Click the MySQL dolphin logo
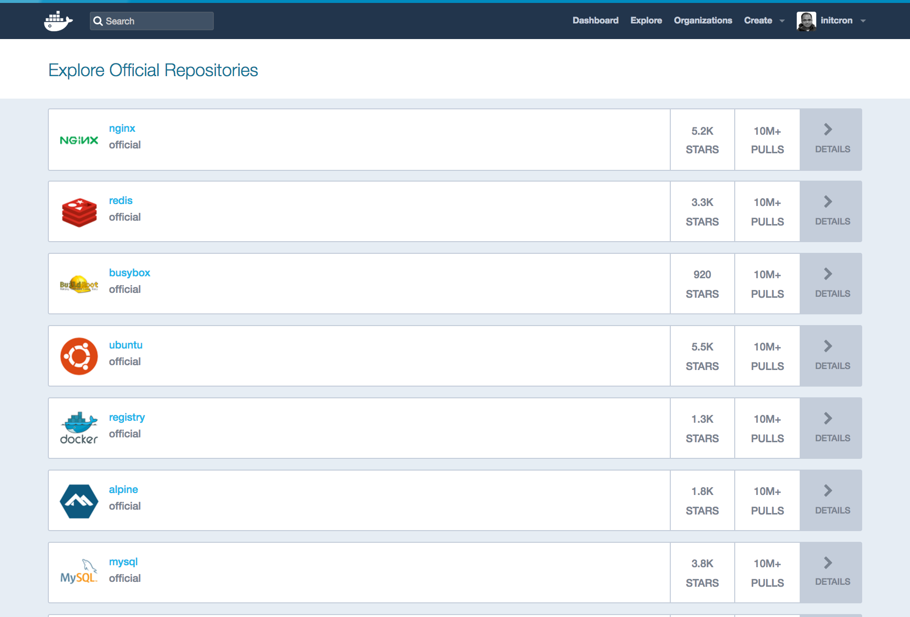The width and height of the screenshot is (910, 617). click(x=79, y=572)
